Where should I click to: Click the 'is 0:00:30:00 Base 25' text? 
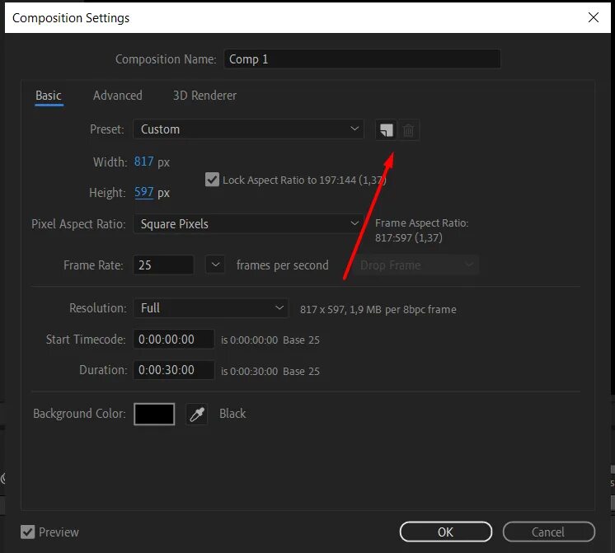click(x=270, y=371)
